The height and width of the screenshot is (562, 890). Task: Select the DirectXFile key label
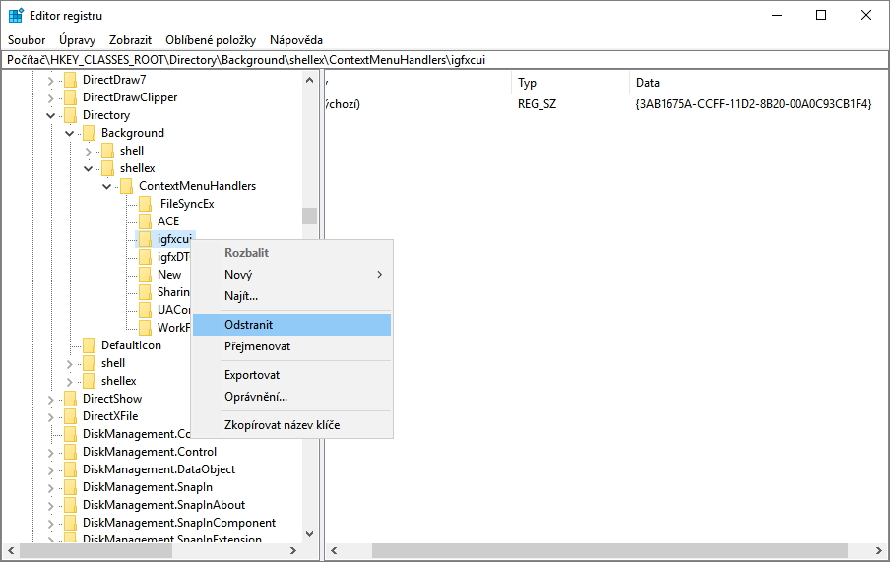point(110,416)
